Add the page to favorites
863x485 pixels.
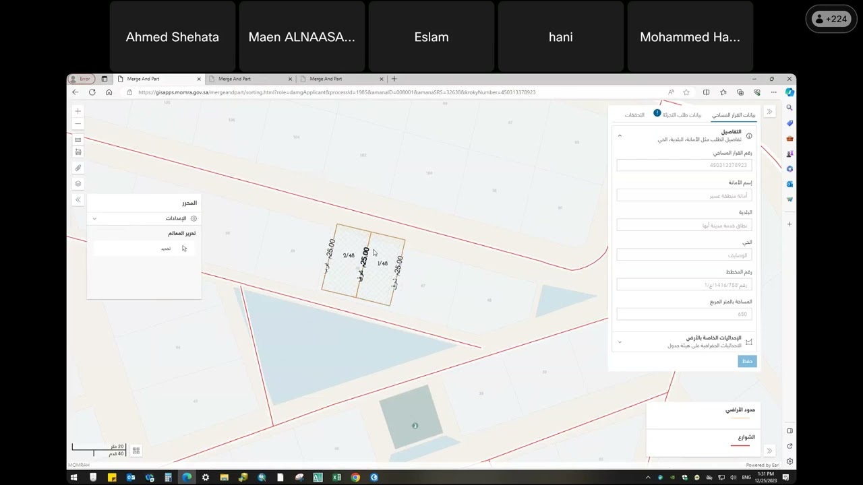pos(686,92)
